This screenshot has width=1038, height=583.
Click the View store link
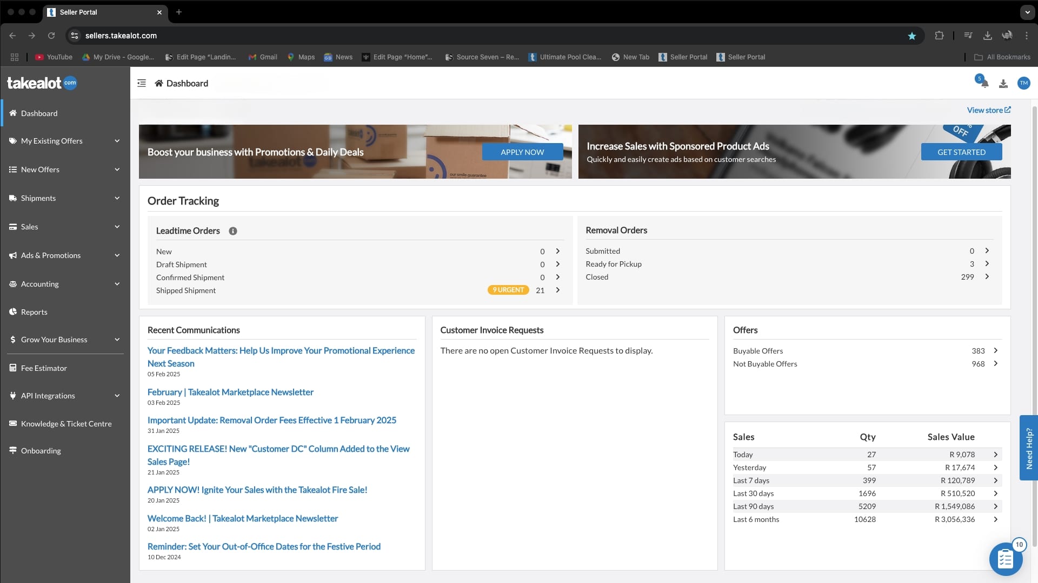988,110
